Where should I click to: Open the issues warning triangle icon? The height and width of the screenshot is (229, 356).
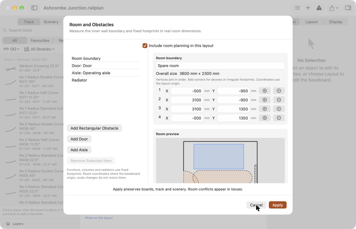[319, 8]
